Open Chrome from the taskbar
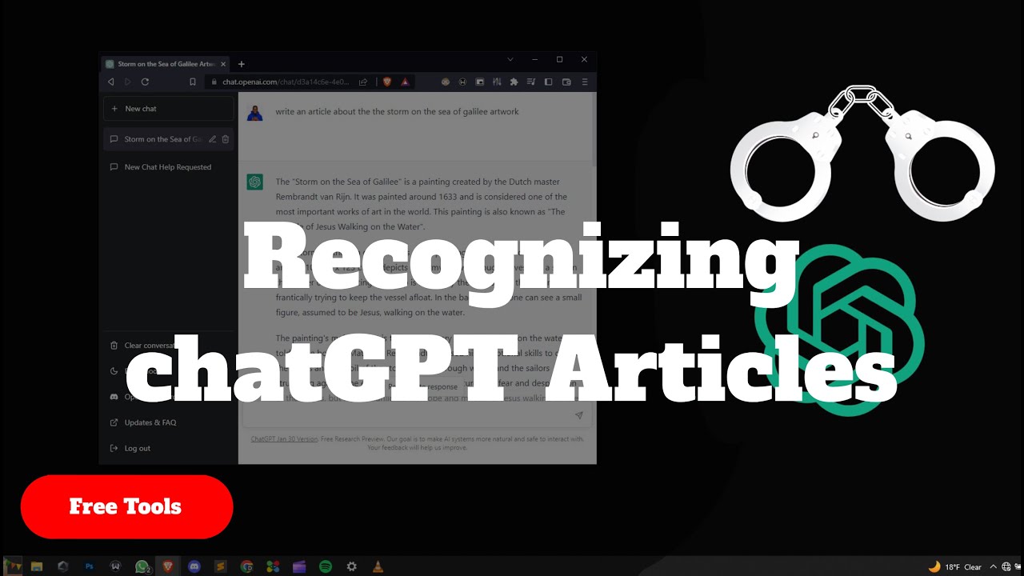The height and width of the screenshot is (576, 1024). [x=247, y=566]
